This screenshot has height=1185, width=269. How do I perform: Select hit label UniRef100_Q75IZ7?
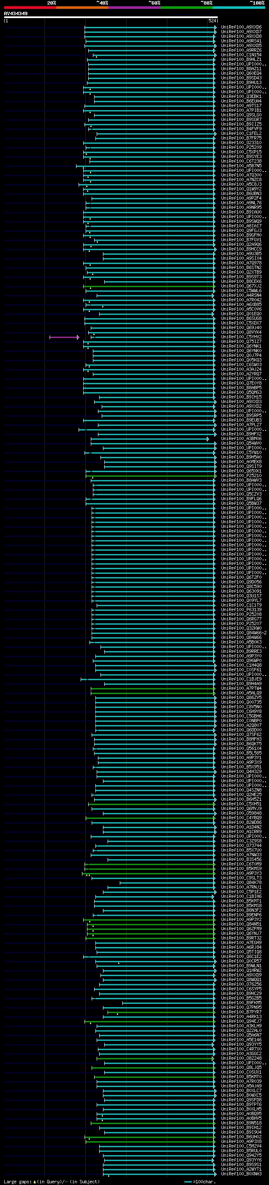point(241,342)
